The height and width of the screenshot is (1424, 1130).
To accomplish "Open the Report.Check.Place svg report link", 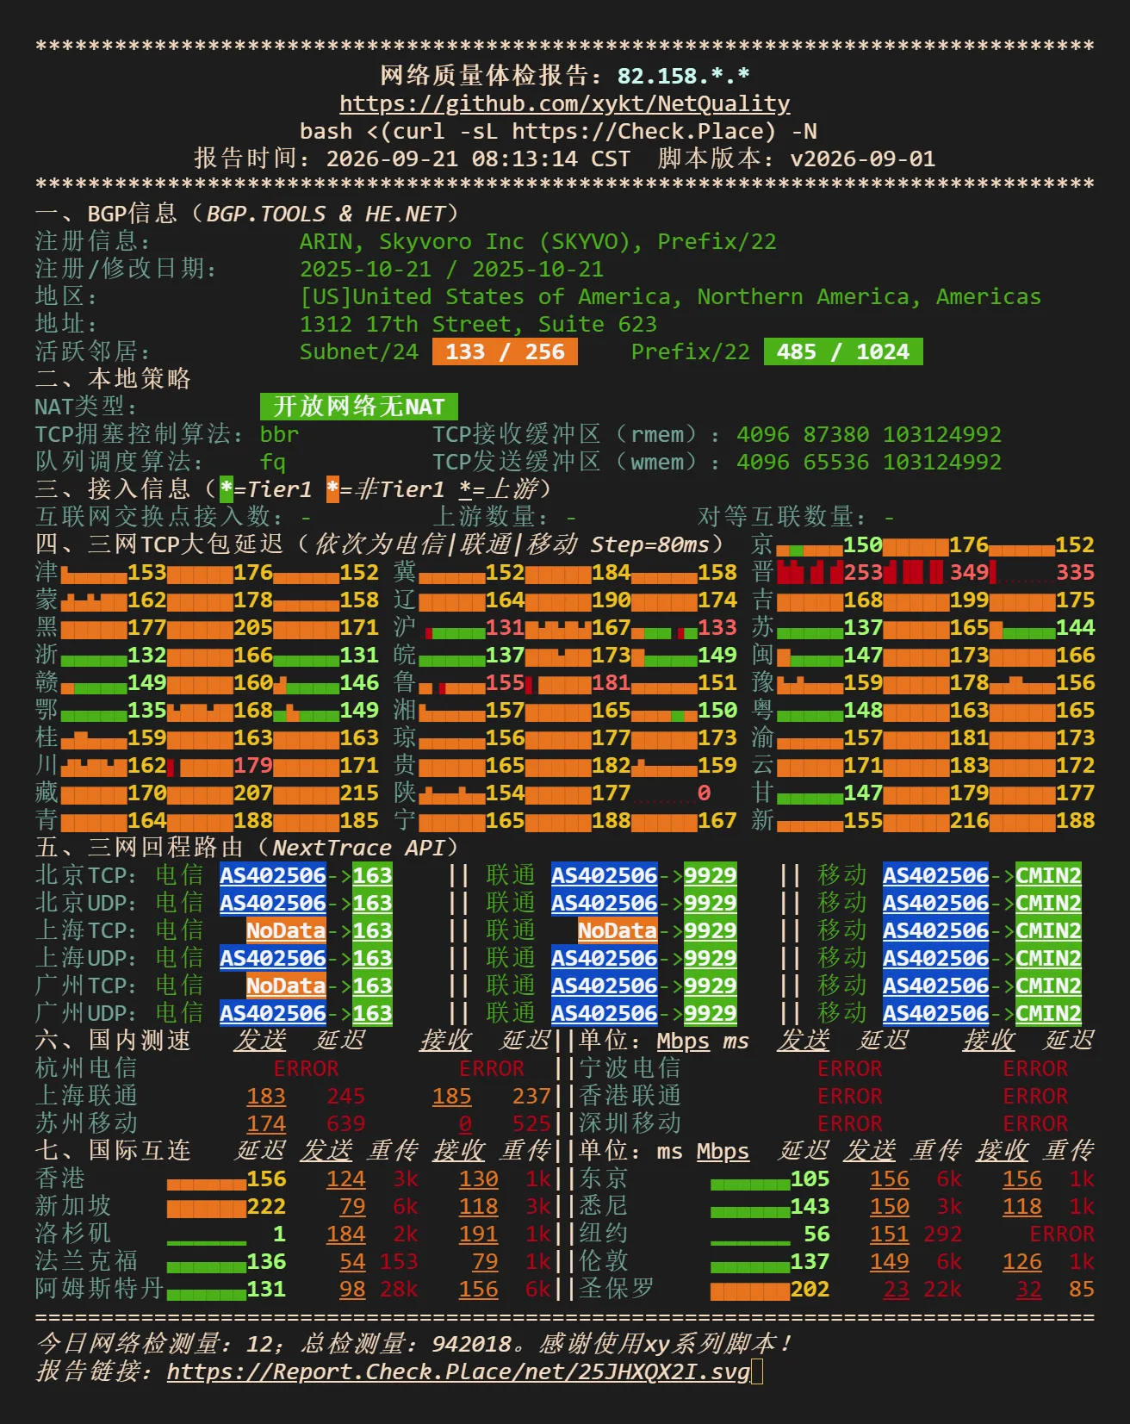I will click(458, 1371).
